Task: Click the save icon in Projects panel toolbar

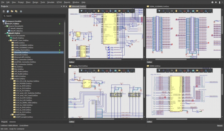Action: point(4,11)
